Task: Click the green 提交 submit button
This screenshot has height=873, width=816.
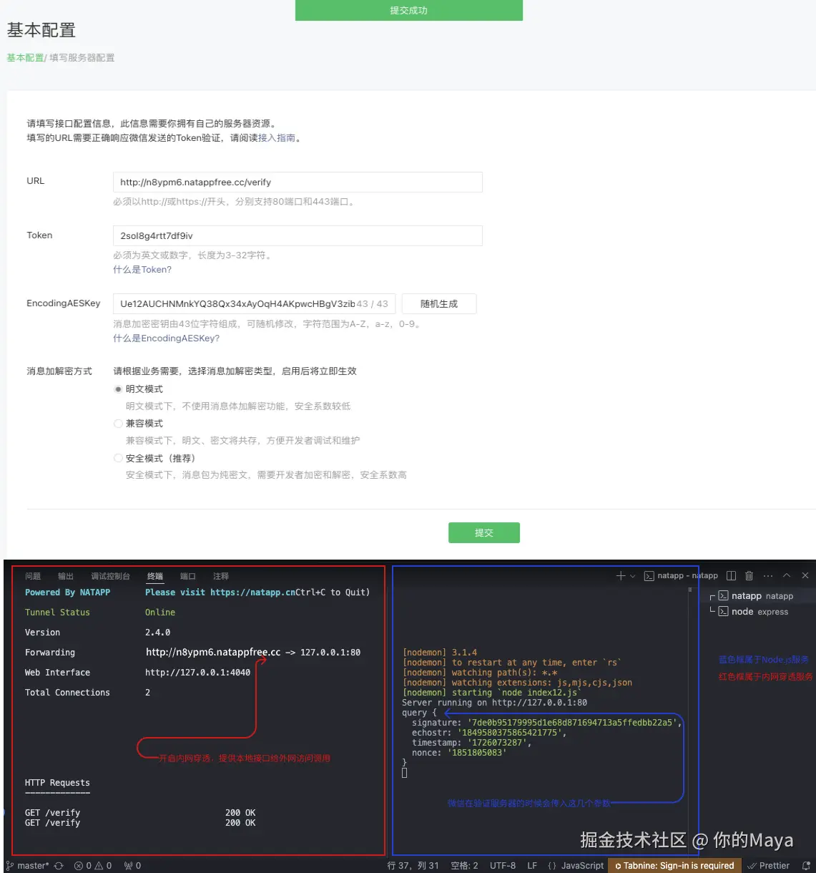Action: tap(484, 533)
